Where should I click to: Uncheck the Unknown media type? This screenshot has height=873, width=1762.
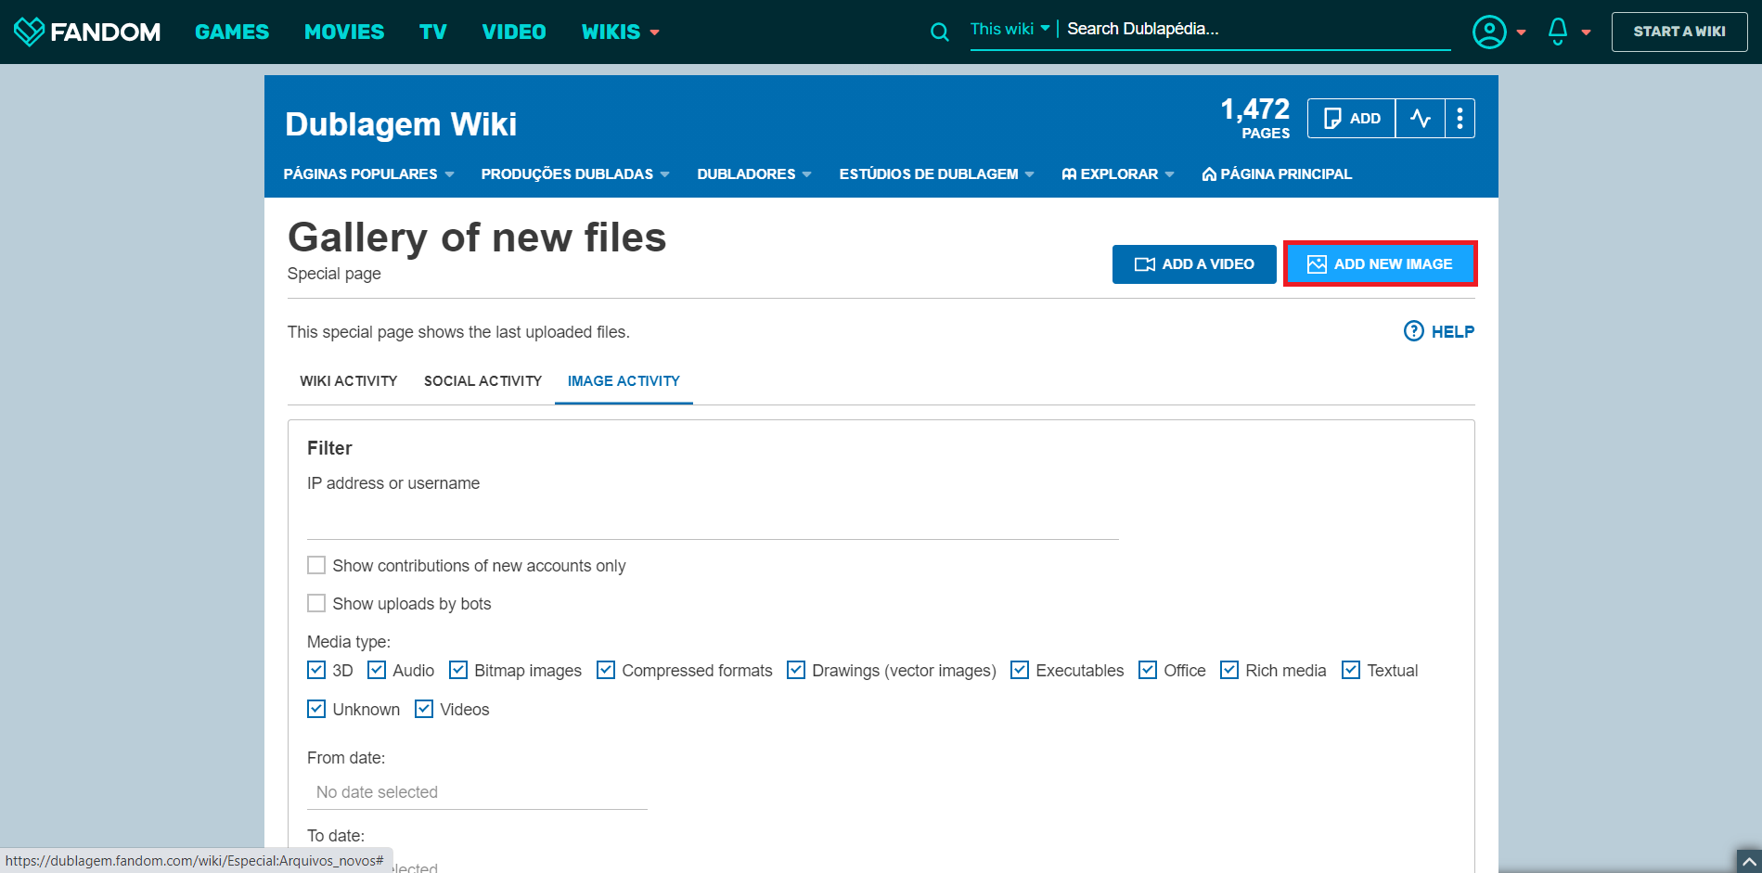click(x=316, y=709)
